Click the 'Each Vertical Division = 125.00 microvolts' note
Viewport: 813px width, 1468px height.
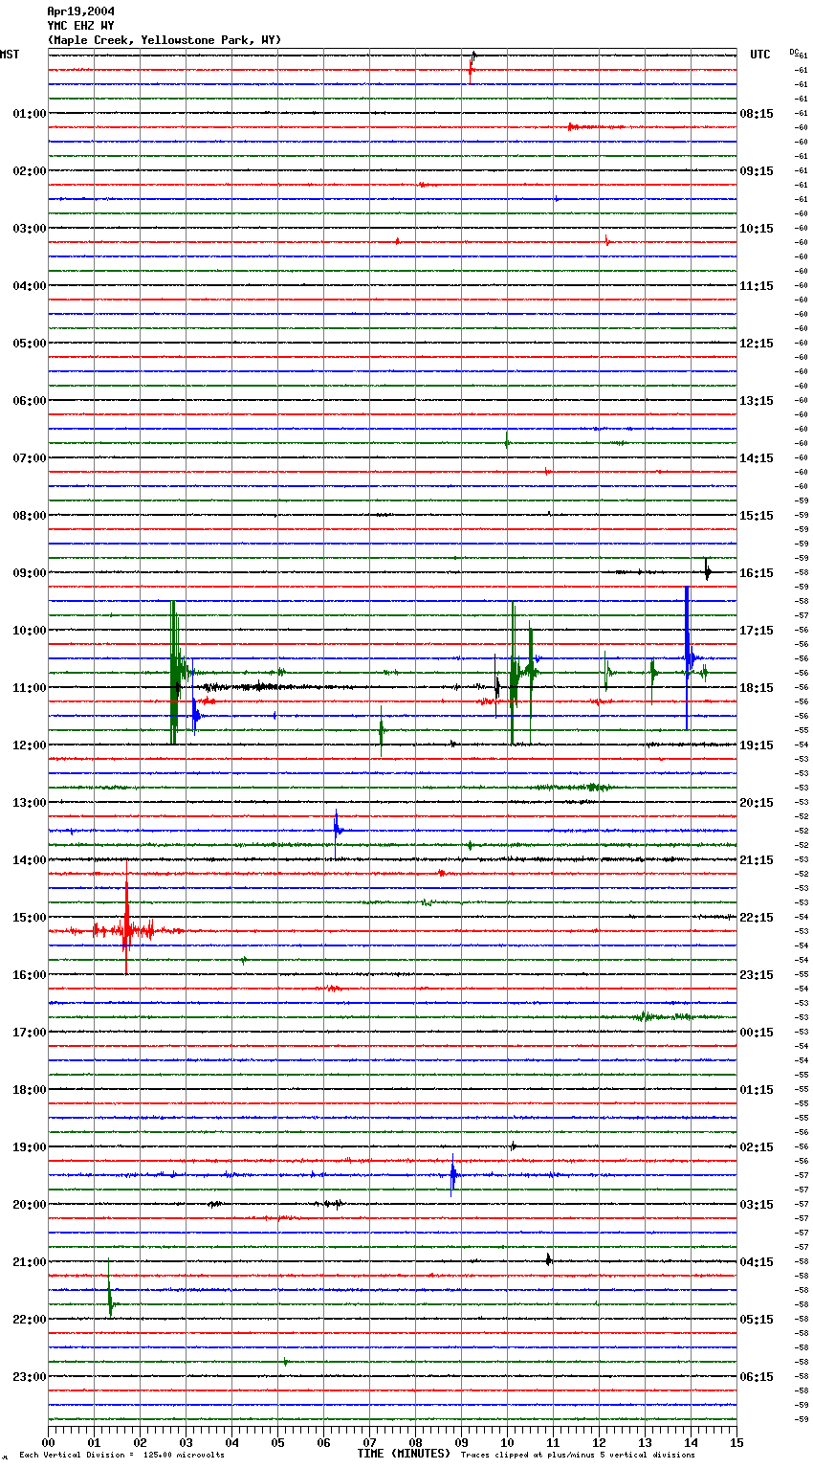point(121,1456)
